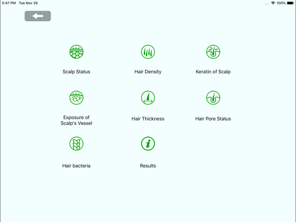This screenshot has width=296, height=222.
Task: Click the "Results" label
Action: click(x=148, y=166)
